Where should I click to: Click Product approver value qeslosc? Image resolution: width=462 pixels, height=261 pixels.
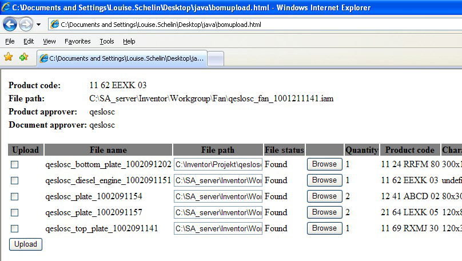[102, 112]
